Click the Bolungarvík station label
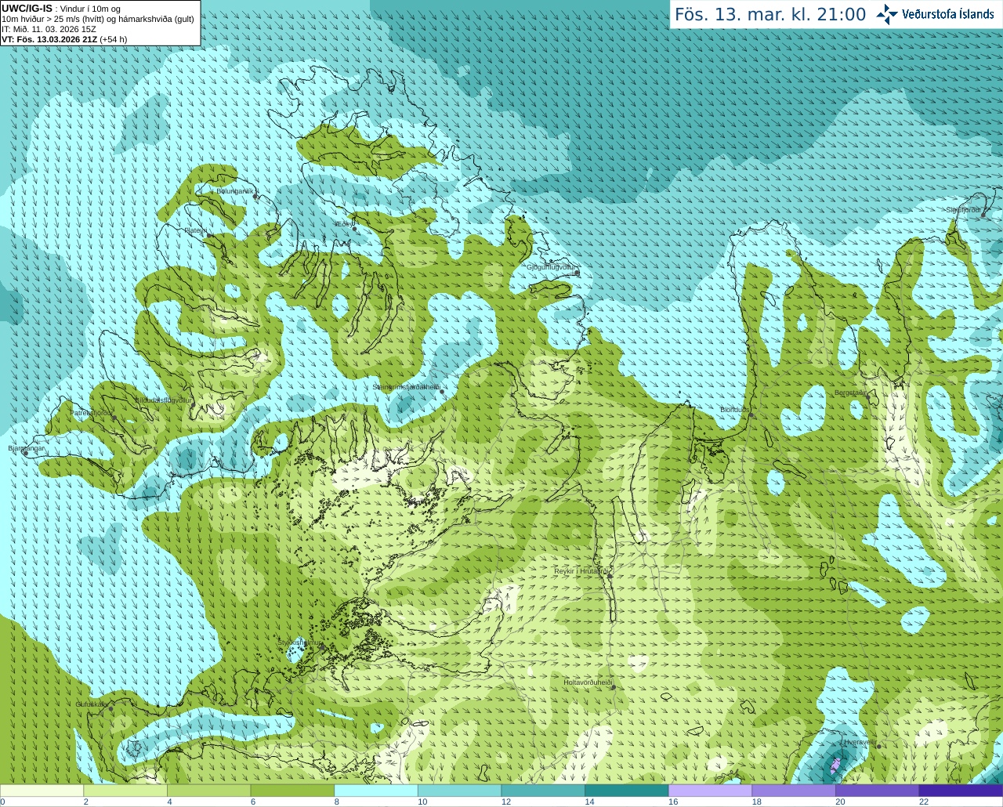 pos(236,190)
